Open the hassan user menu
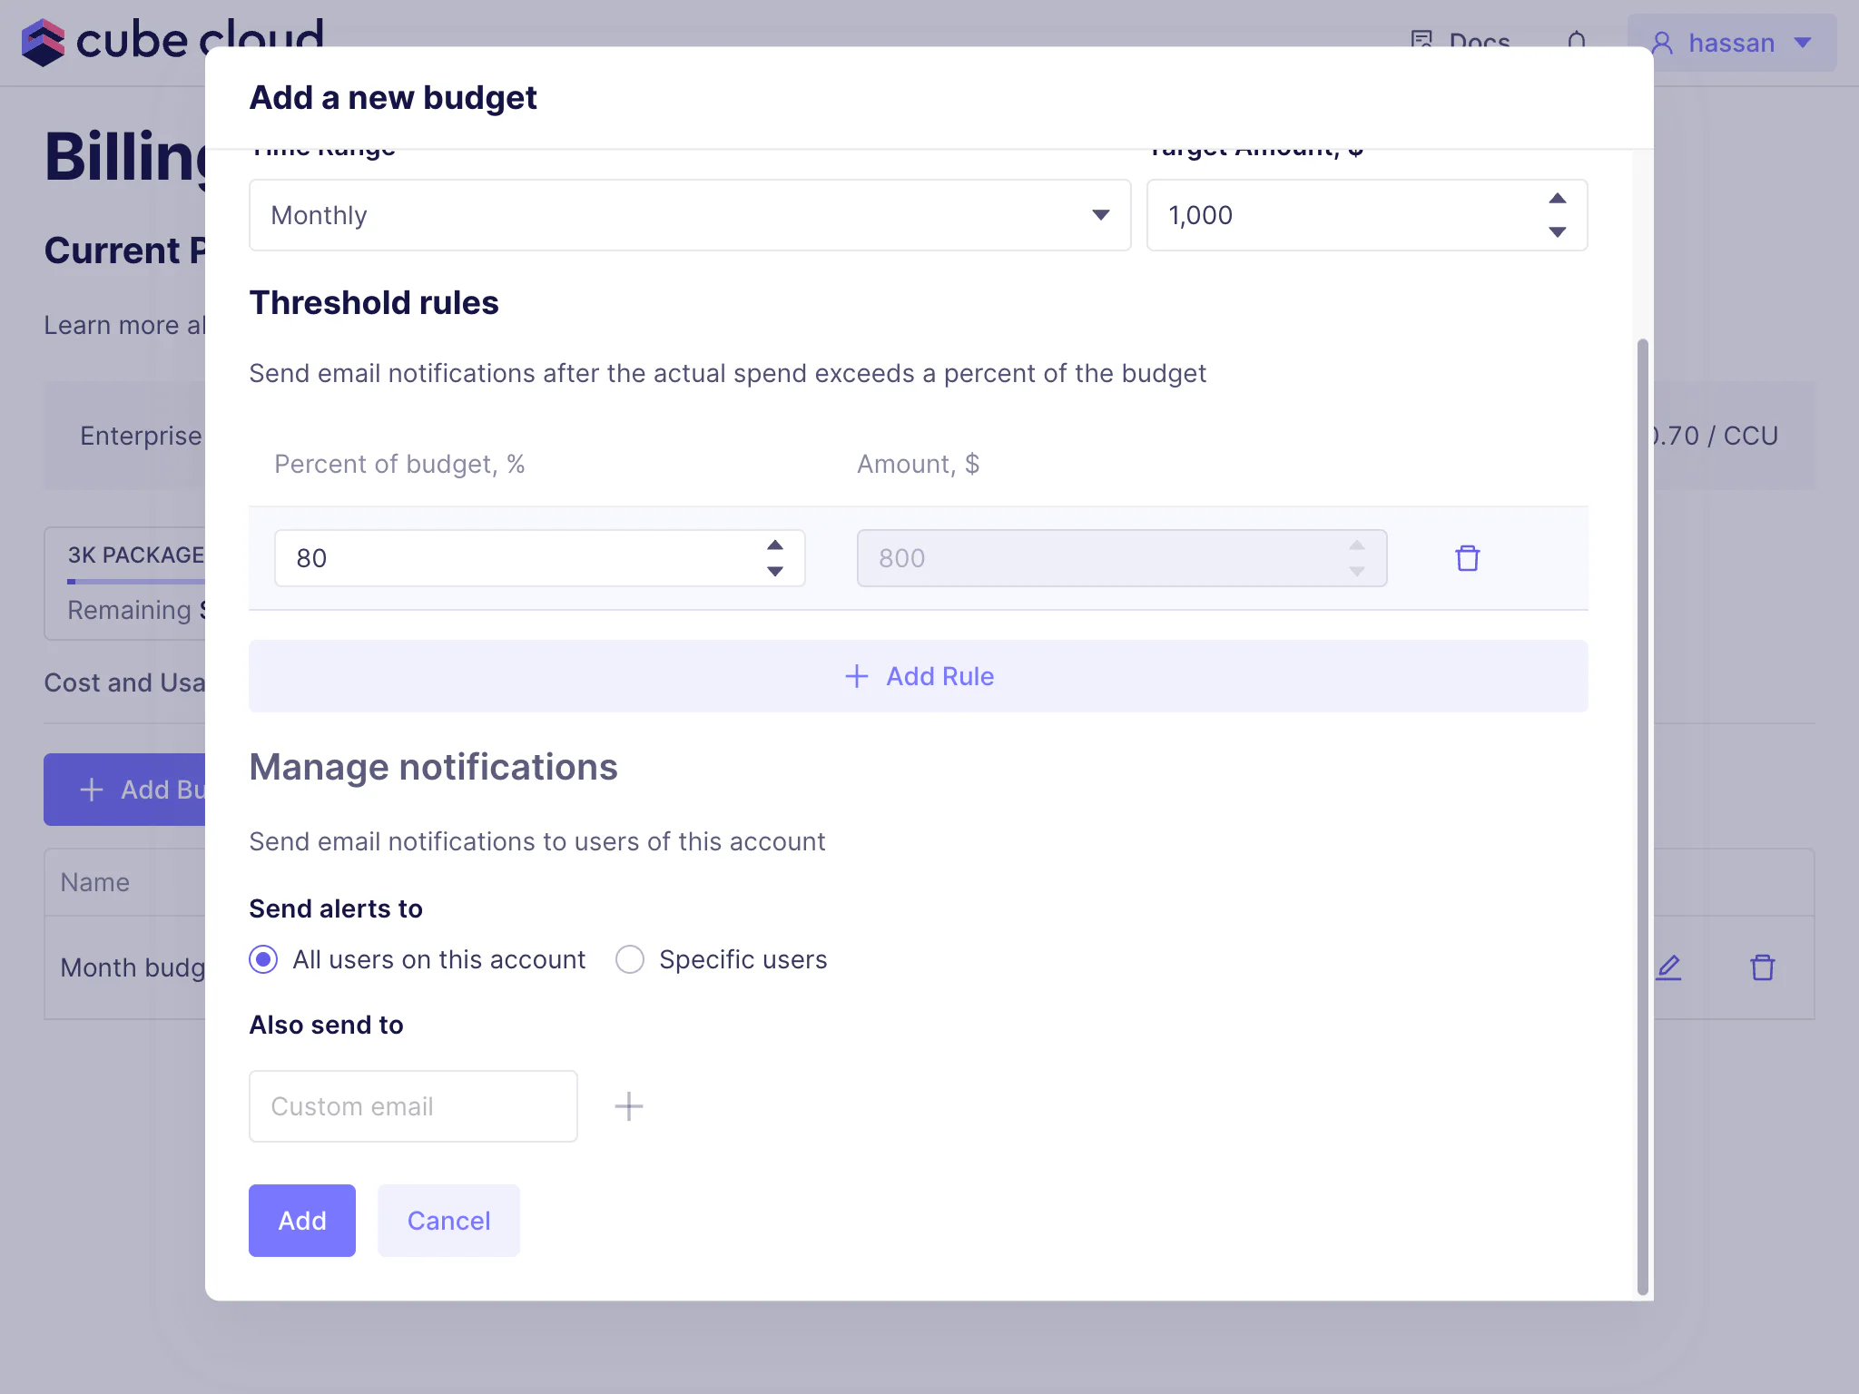The height and width of the screenshot is (1394, 1859). click(1731, 43)
